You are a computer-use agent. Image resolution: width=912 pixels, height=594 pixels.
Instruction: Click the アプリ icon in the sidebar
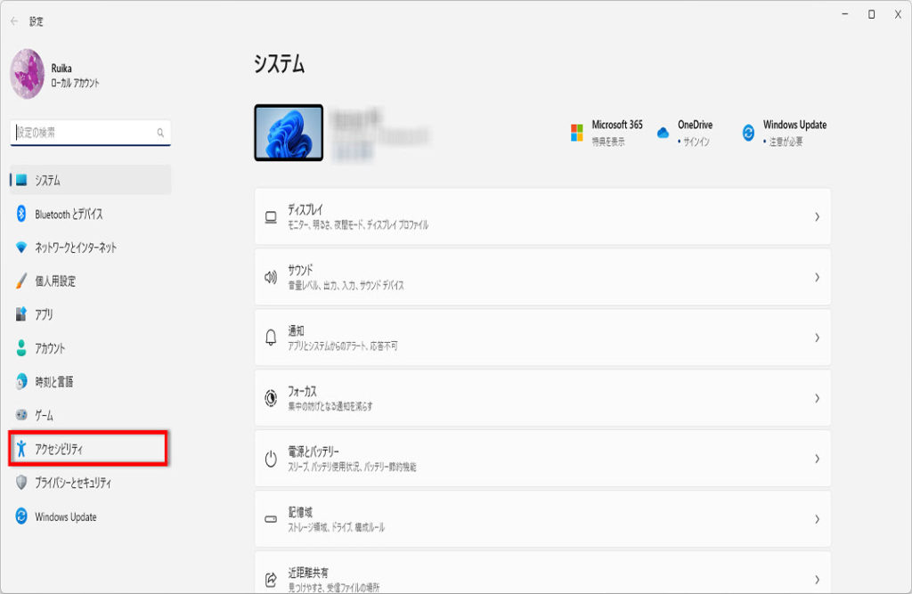[x=22, y=314]
